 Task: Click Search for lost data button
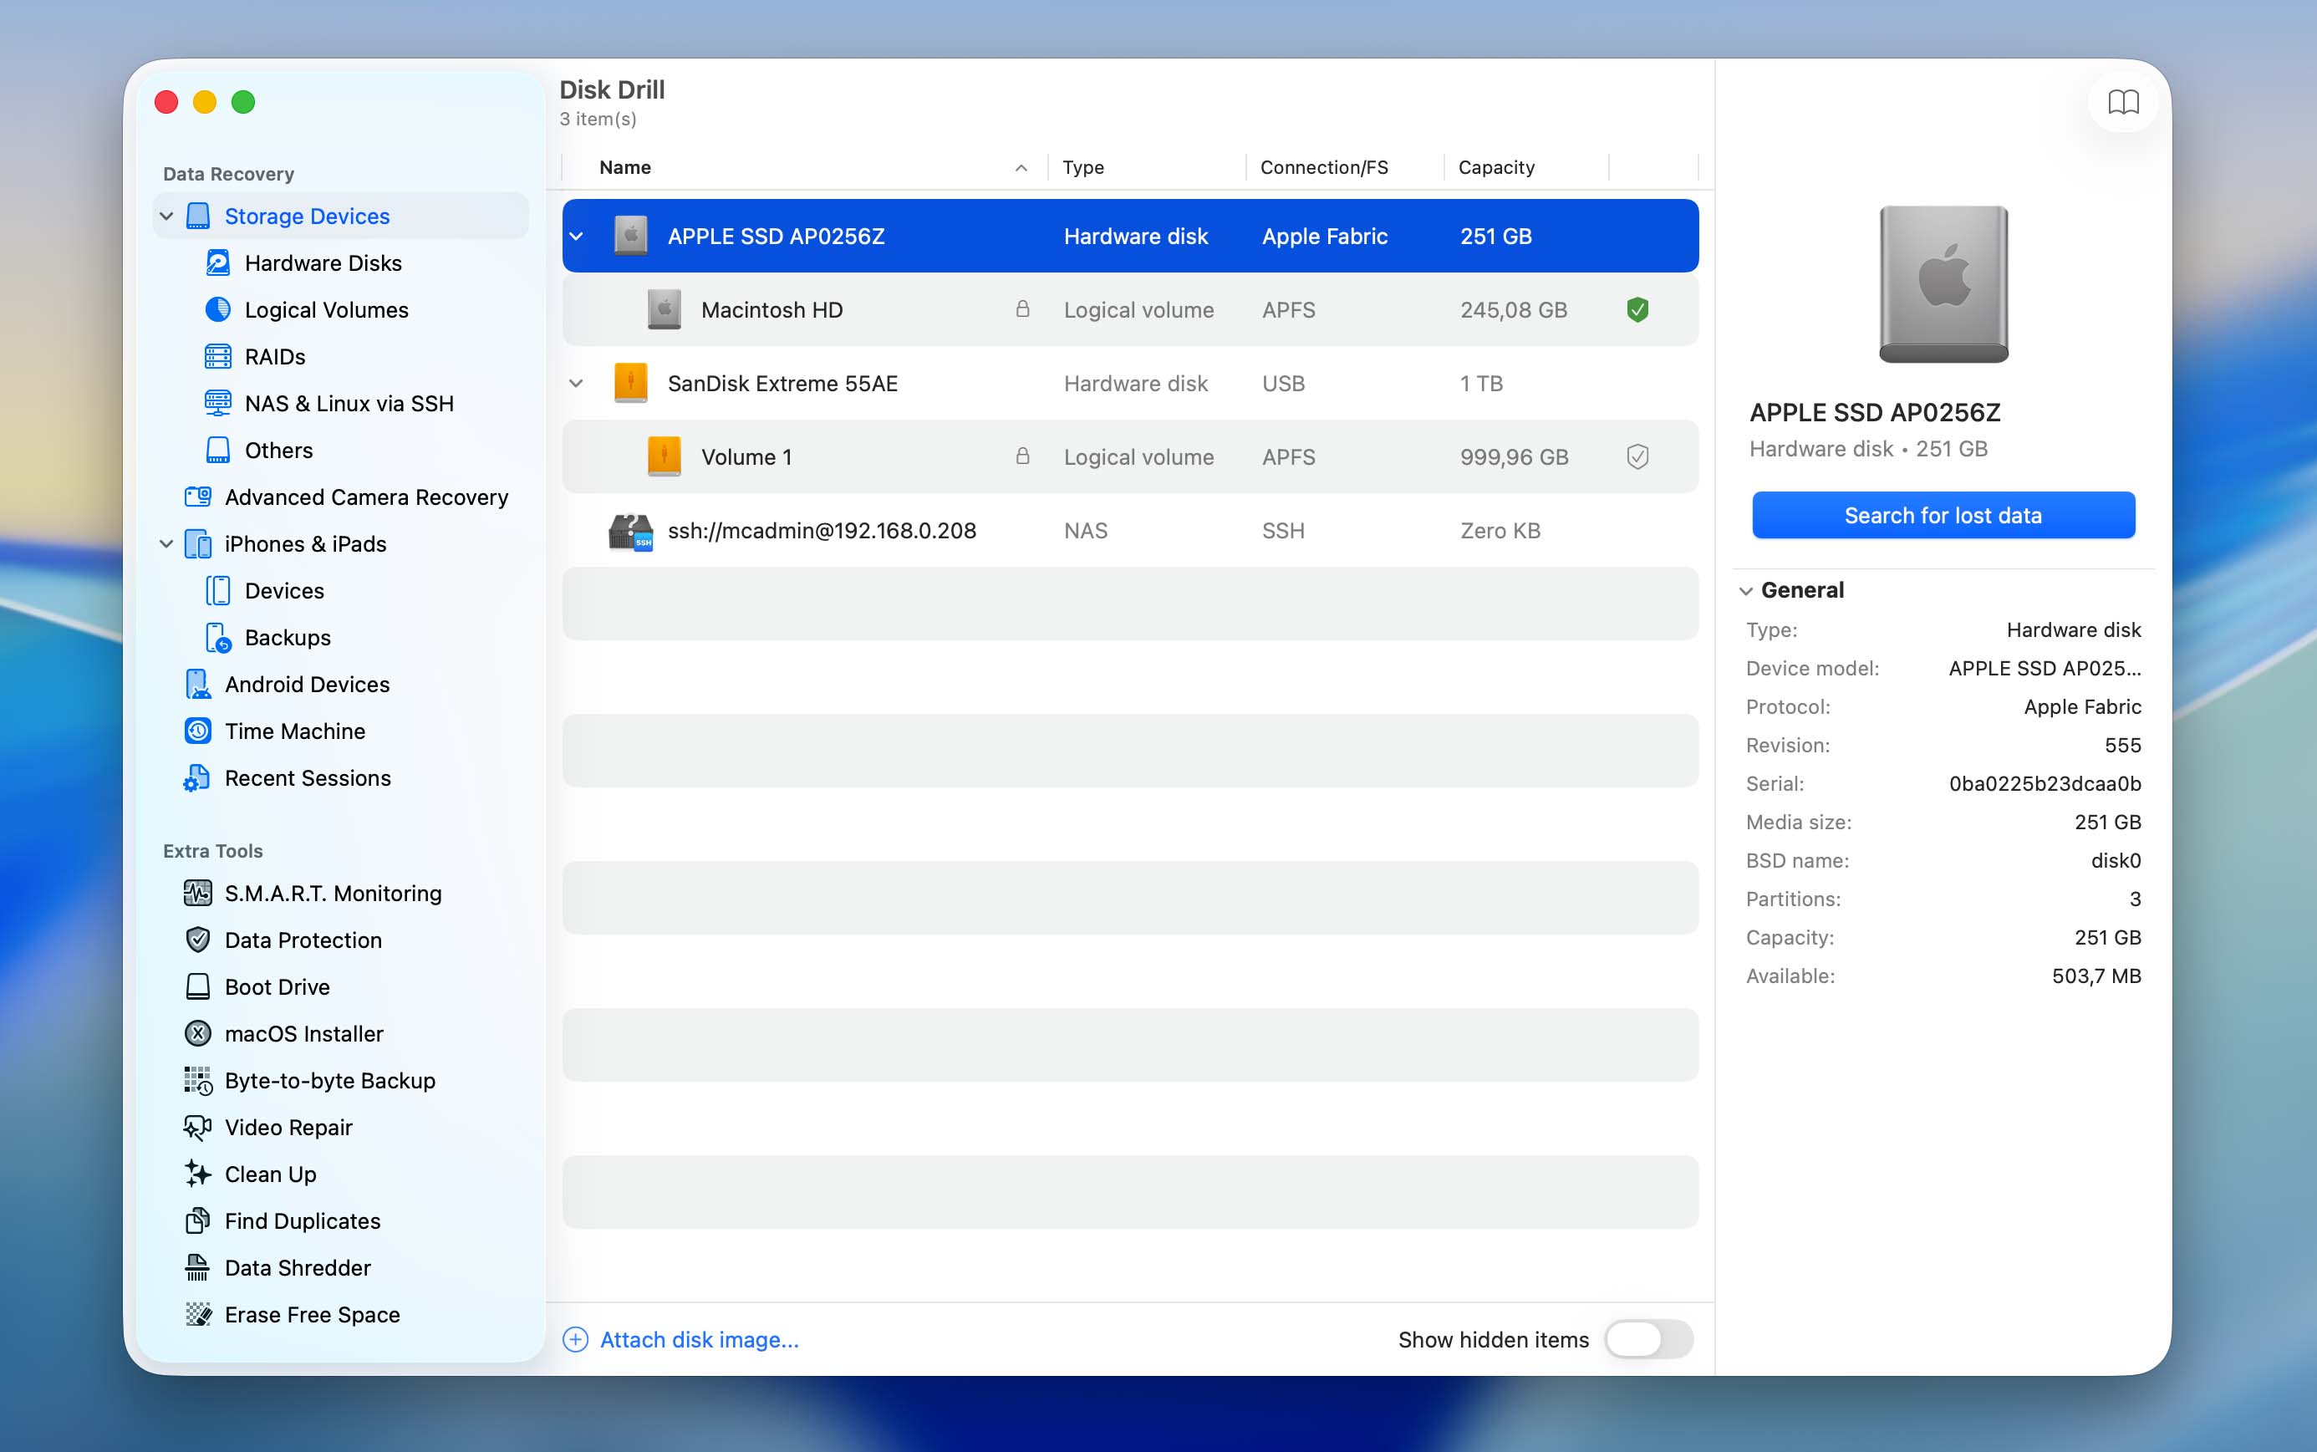coord(1943,515)
